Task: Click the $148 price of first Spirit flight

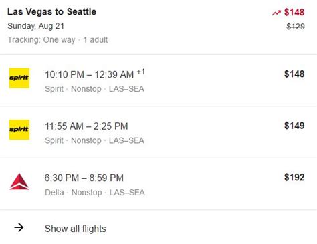Action: tap(294, 74)
